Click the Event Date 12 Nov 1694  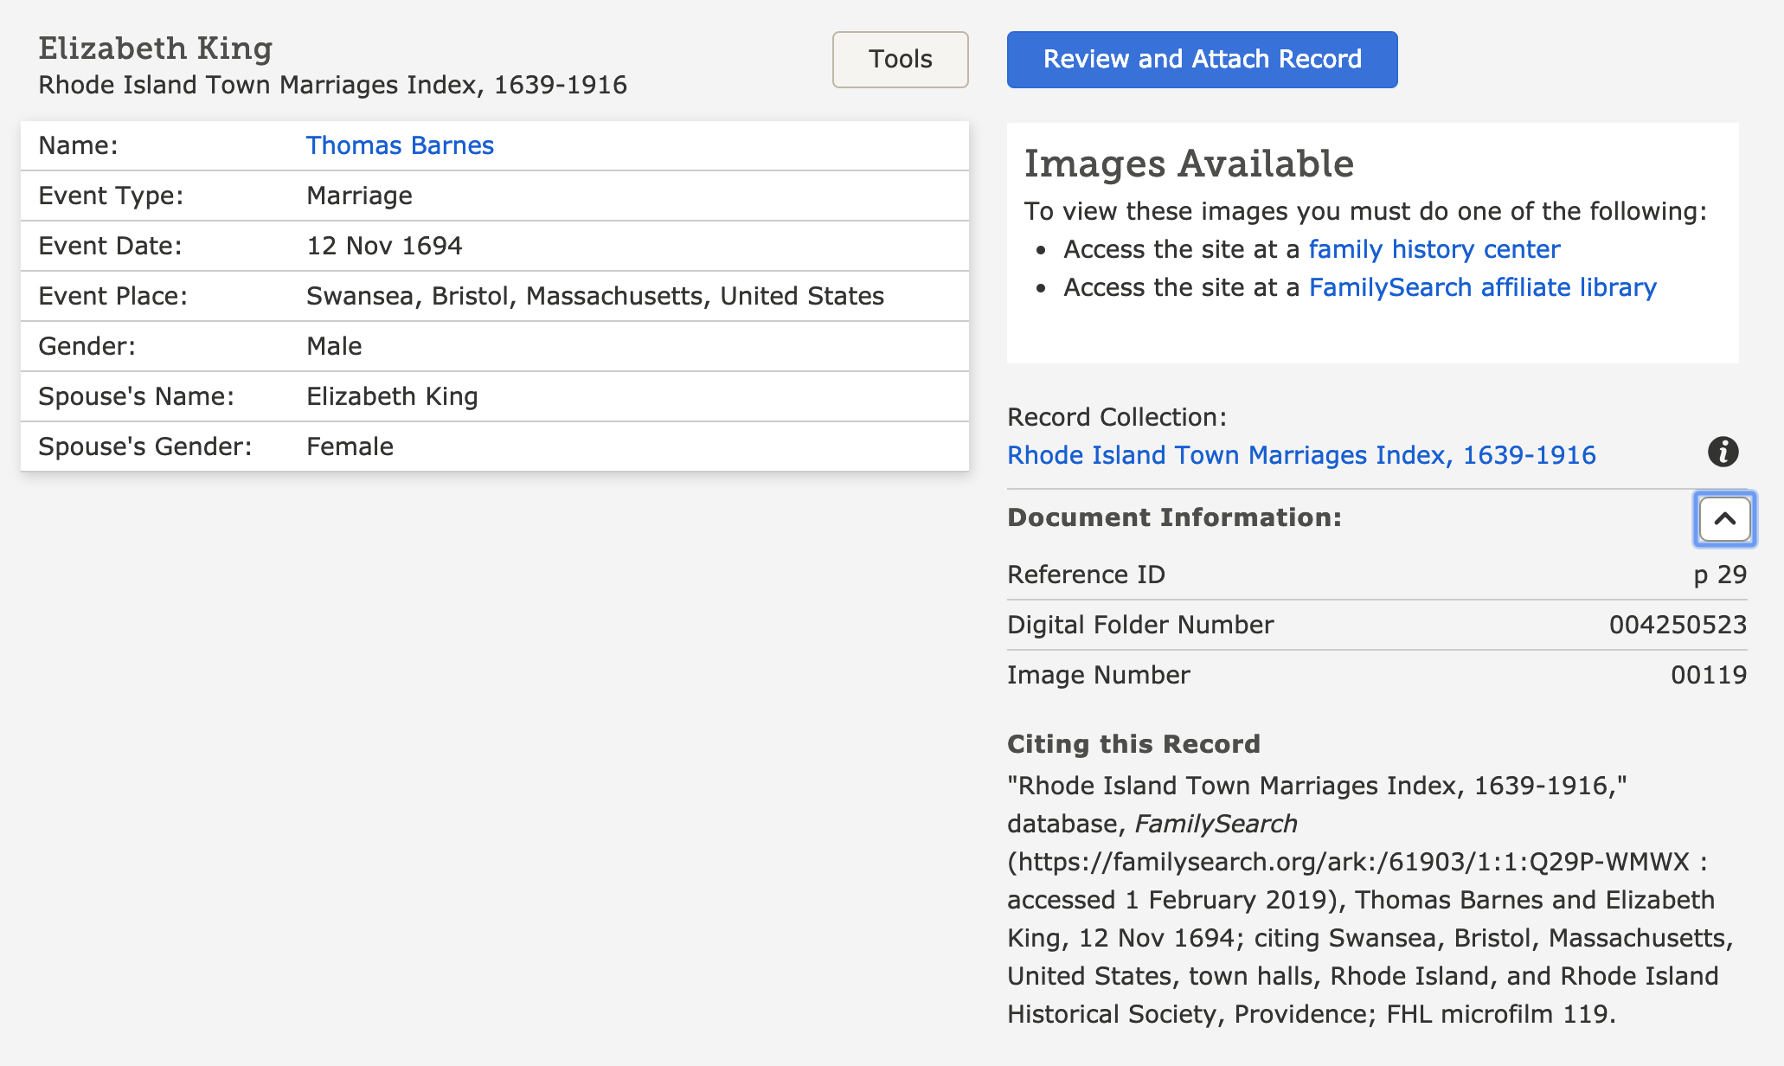click(x=384, y=246)
